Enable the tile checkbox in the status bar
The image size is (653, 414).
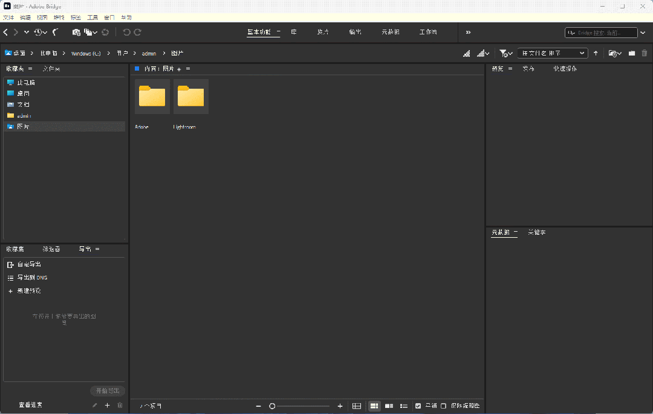tap(418, 406)
